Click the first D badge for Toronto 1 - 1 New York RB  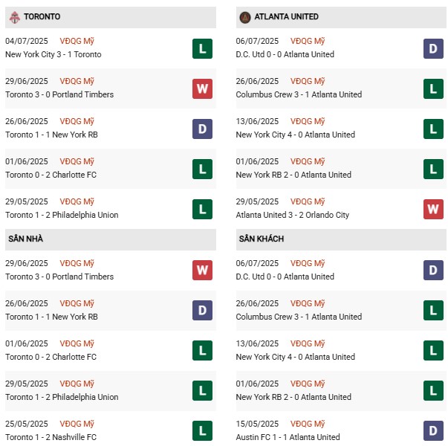202,129
